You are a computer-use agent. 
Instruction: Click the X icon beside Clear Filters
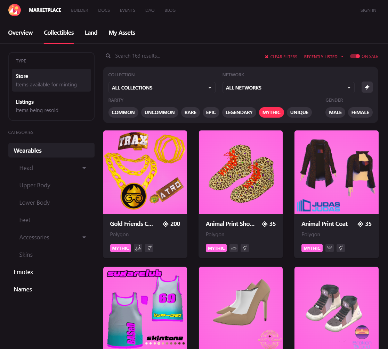(267, 57)
